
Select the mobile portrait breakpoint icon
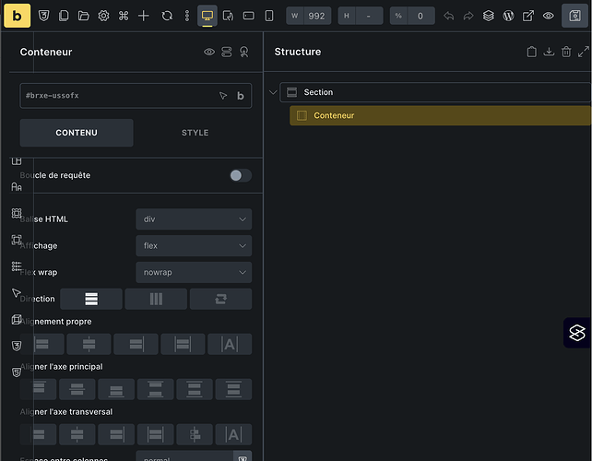(x=269, y=16)
